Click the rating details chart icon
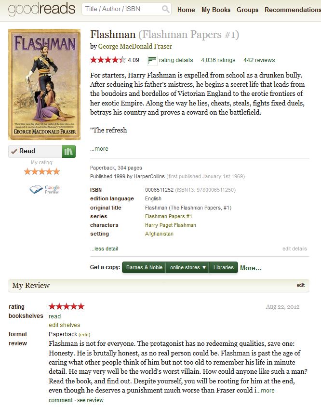Viewport: 321px width, 407px height. [x=152, y=60]
